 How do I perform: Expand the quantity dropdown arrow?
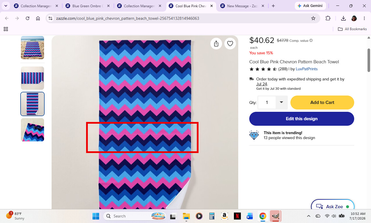click(281, 102)
